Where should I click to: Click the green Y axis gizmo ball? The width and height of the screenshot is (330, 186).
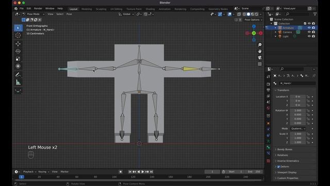tap(254, 33)
